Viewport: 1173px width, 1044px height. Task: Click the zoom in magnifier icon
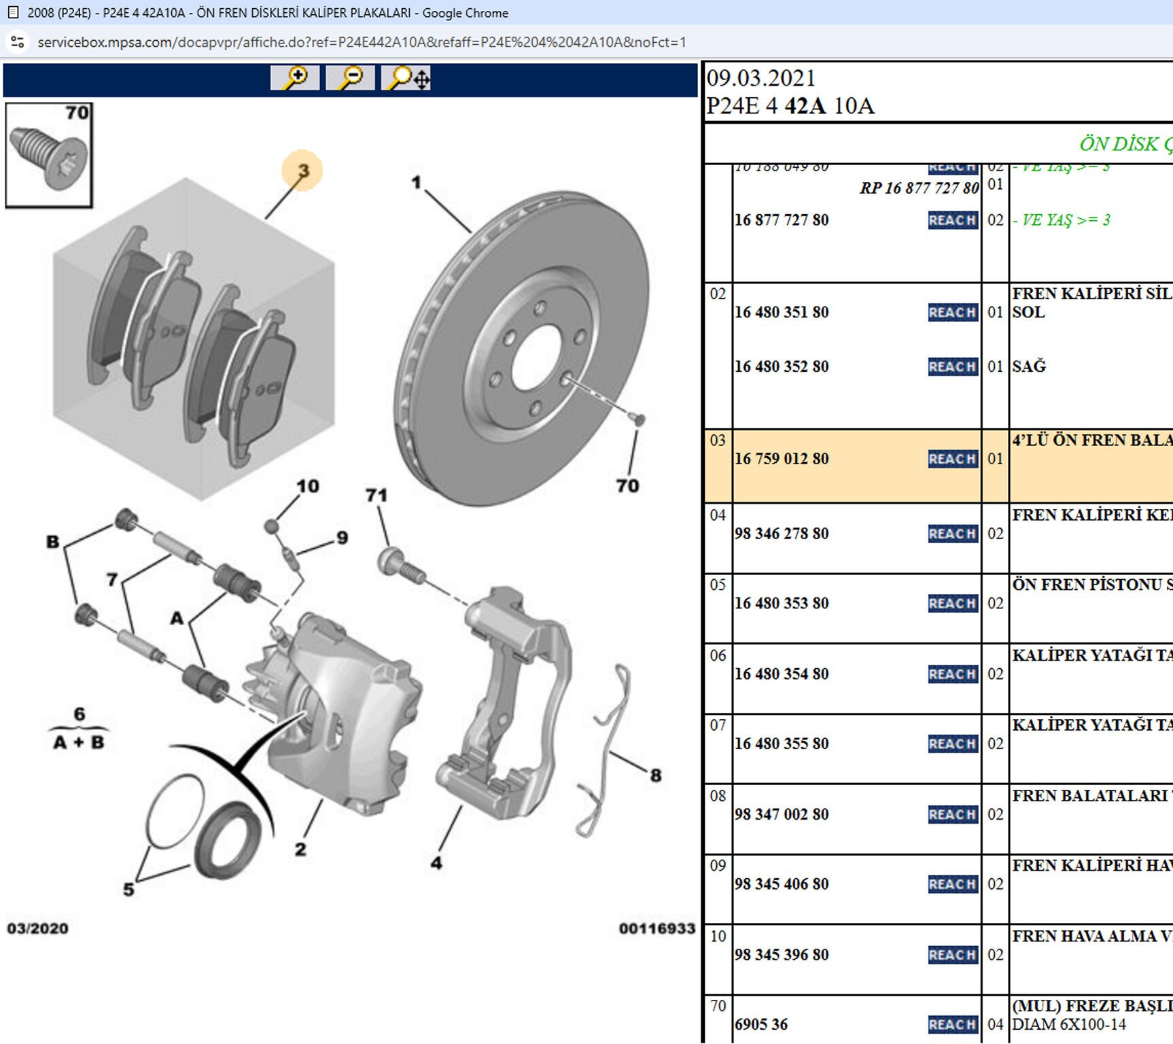[294, 78]
